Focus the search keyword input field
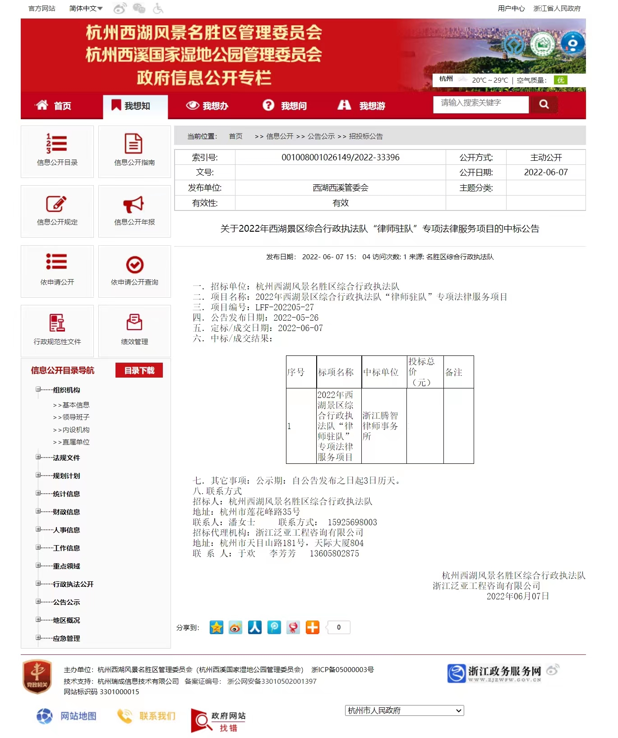The width and height of the screenshot is (618, 738). pyautogui.click(x=480, y=103)
